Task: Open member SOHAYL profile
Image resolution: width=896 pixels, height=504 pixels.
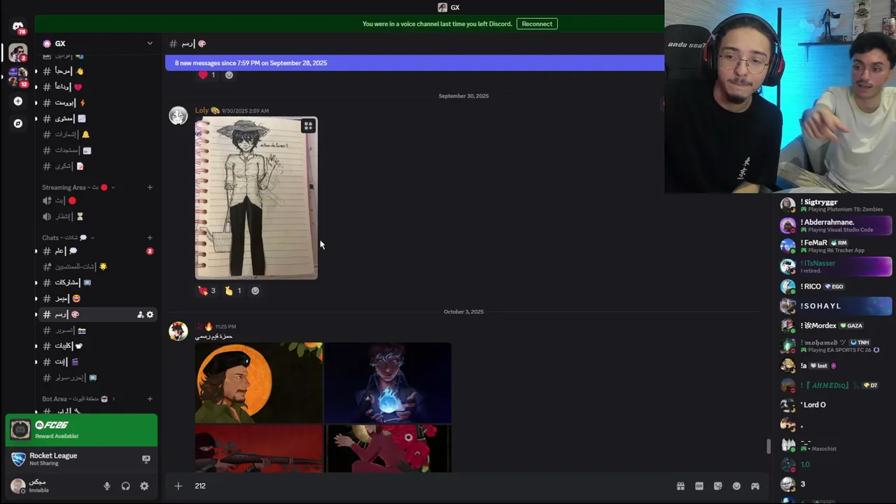Action: [x=836, y=306]
